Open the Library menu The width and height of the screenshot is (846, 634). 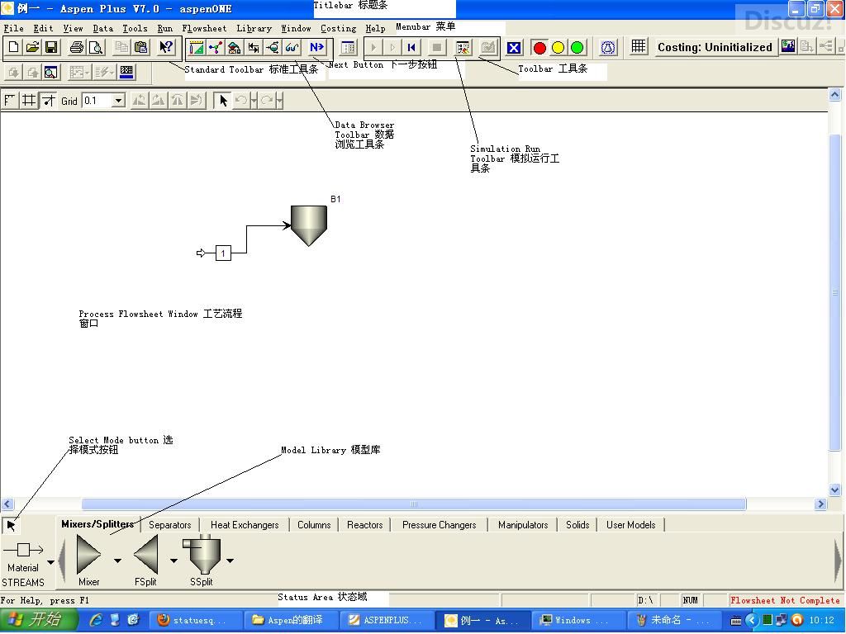tap(254, 29)
